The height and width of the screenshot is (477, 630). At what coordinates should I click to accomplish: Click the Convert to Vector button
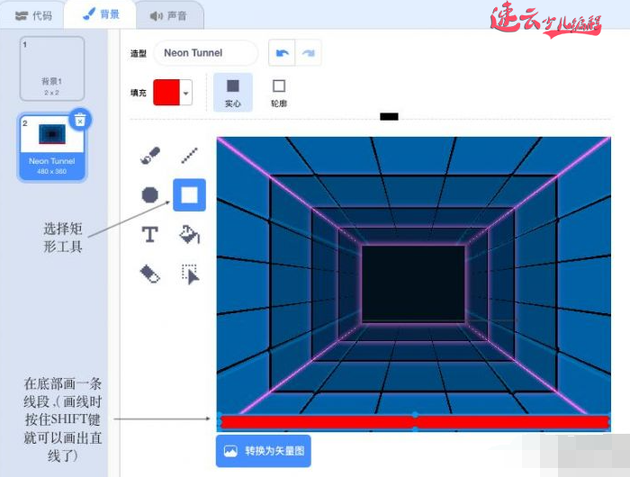coord(264,451)
